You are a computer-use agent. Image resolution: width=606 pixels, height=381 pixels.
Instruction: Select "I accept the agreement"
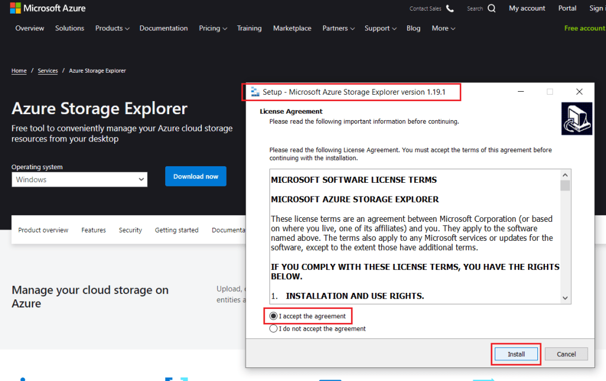273,316
